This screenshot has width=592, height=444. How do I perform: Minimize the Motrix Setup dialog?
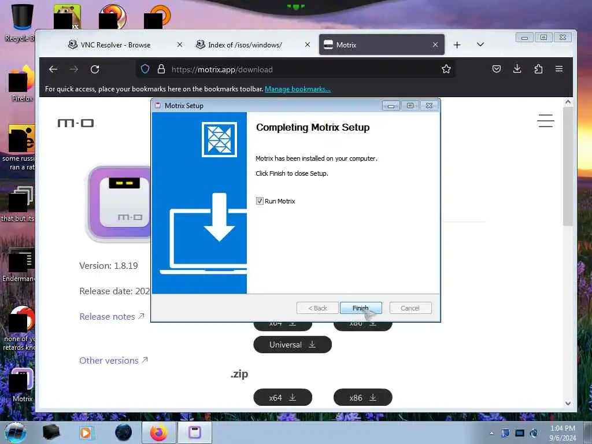tap(391, 106)
